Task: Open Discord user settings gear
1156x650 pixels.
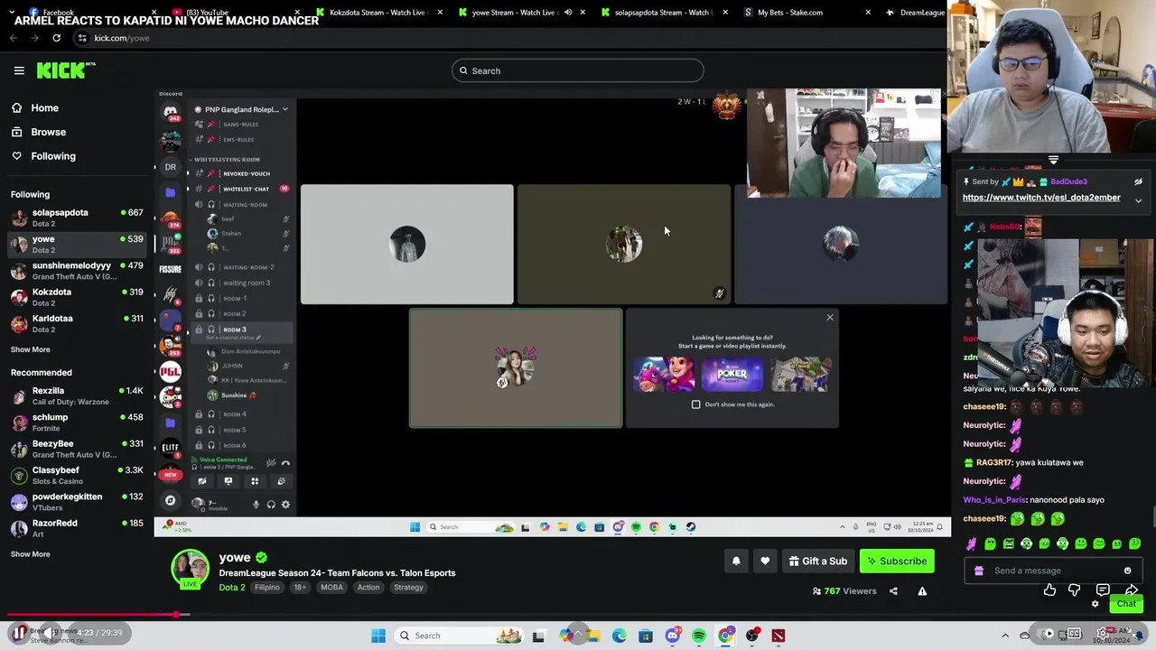Action: [x=285, y=505]
